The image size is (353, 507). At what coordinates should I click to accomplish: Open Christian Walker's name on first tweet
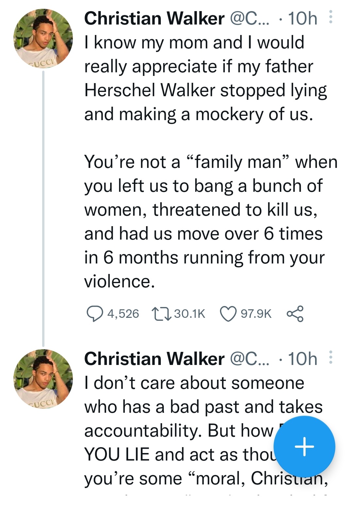point(154,18)
